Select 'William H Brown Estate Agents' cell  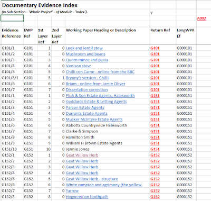point(108,143)
